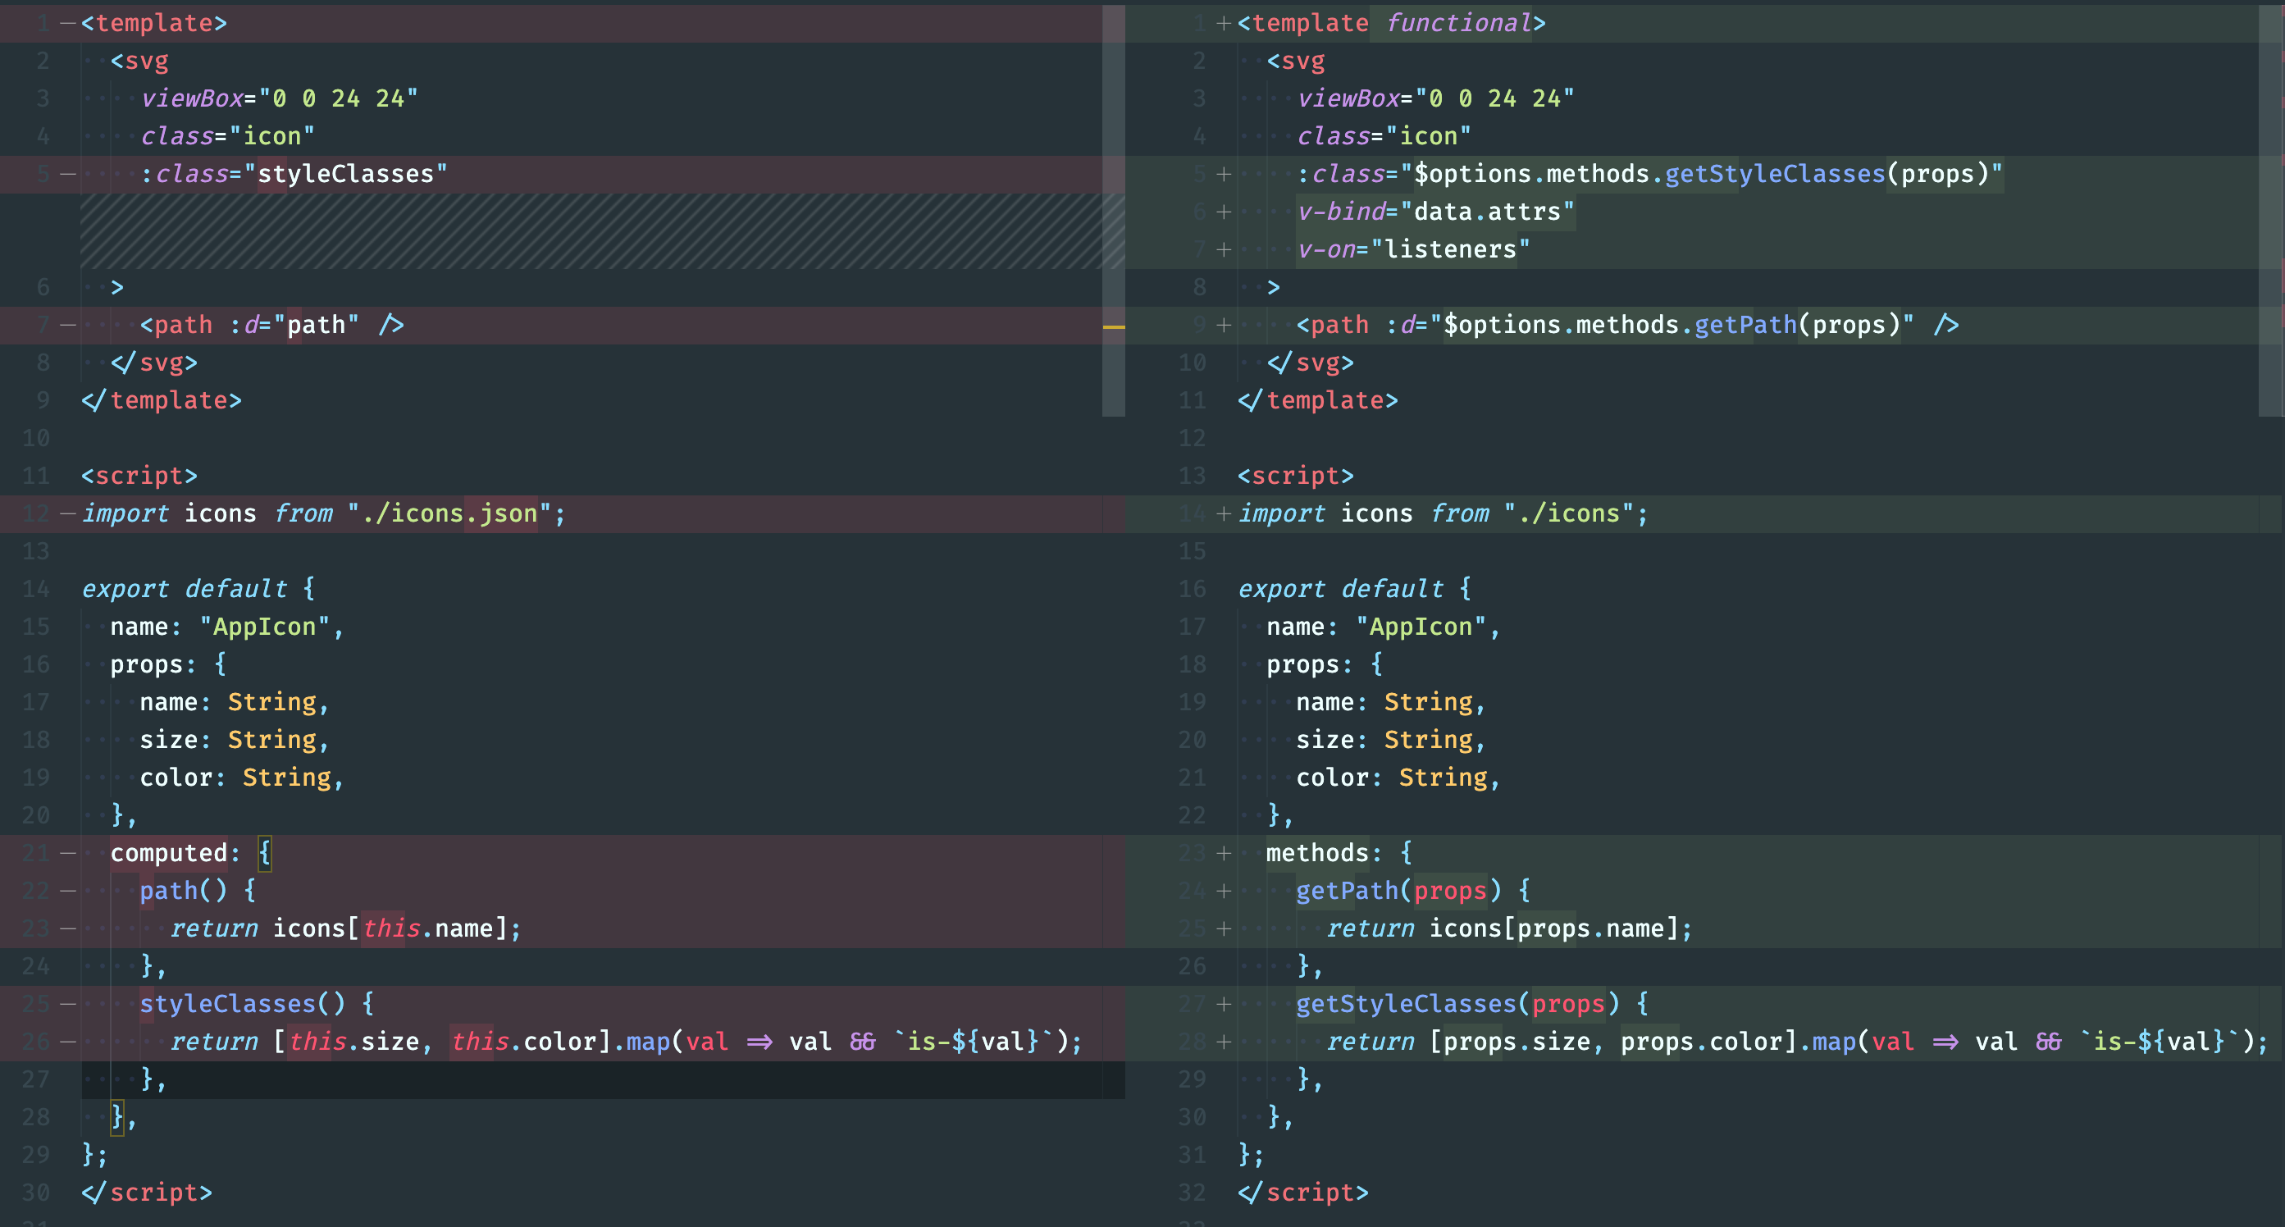
Task: Click "<svg" opening tag in left pane
Action: pos(139,62)
